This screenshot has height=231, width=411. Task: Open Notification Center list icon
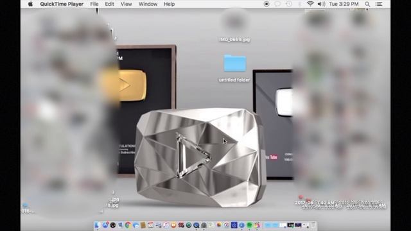379,4
